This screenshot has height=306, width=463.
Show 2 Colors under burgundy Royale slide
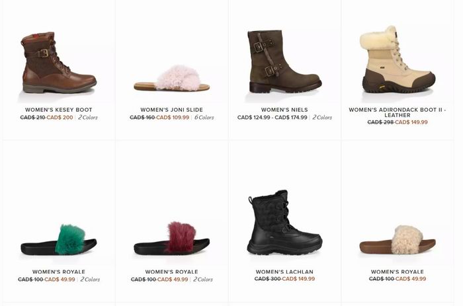[203, 279]
